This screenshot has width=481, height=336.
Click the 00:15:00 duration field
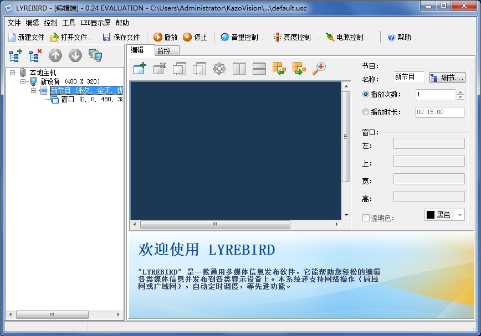(440, 112)
